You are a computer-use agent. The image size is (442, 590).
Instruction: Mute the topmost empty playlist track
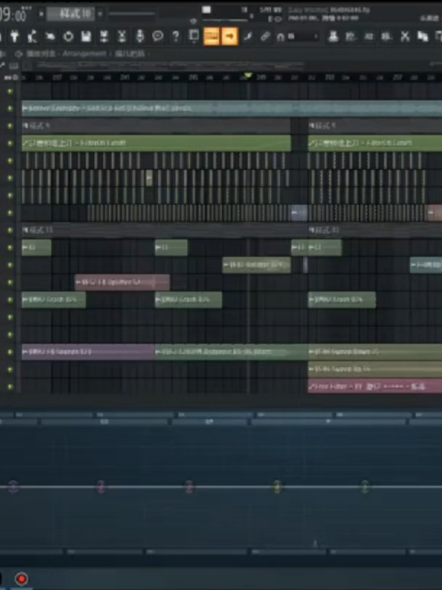pyautogui.click(x=10, y=91)
